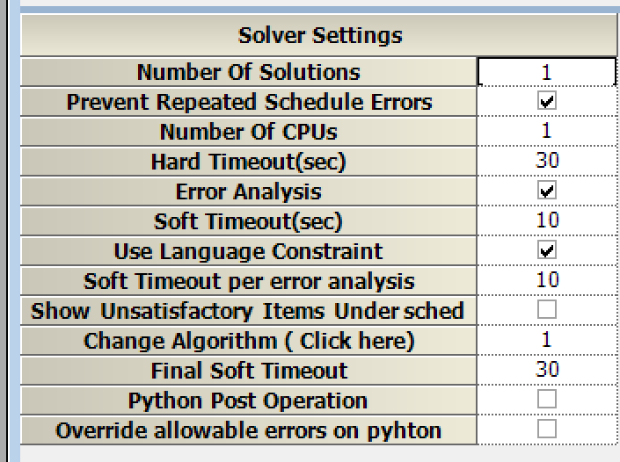Click the Python Post Operation row label
Viewport: 620px width, 462px height.
(x=249, y=401)
